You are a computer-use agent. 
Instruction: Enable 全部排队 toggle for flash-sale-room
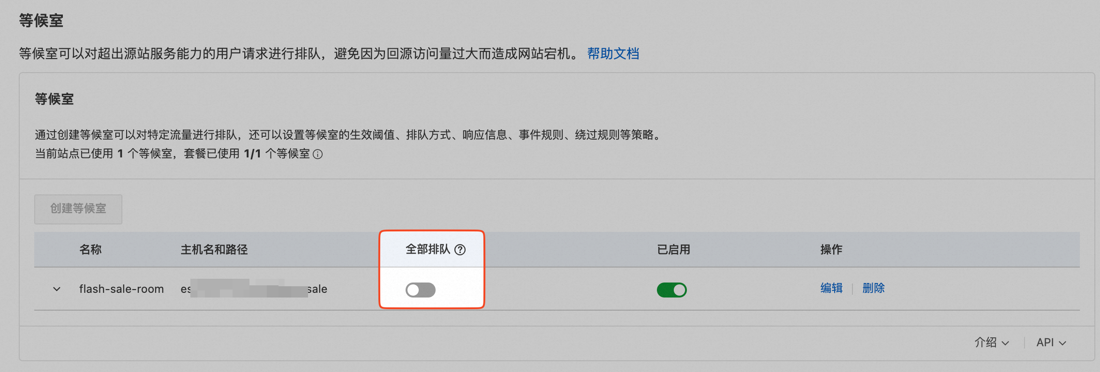tap(421, 290)
